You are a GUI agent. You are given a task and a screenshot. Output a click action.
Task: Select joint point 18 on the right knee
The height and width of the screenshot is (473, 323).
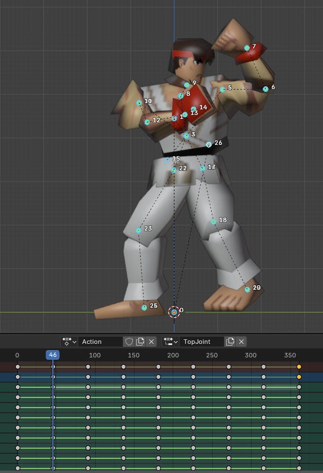pyautogui.click(x=213, y=222)
